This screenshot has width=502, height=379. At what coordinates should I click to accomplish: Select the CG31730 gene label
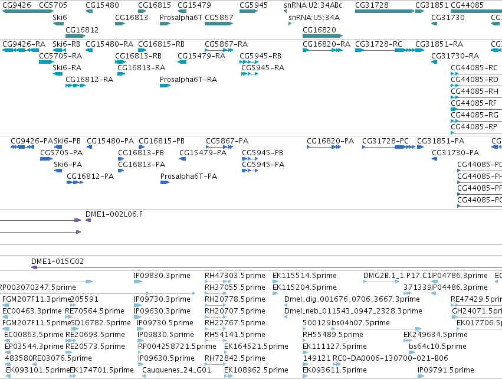pos(448,18)
